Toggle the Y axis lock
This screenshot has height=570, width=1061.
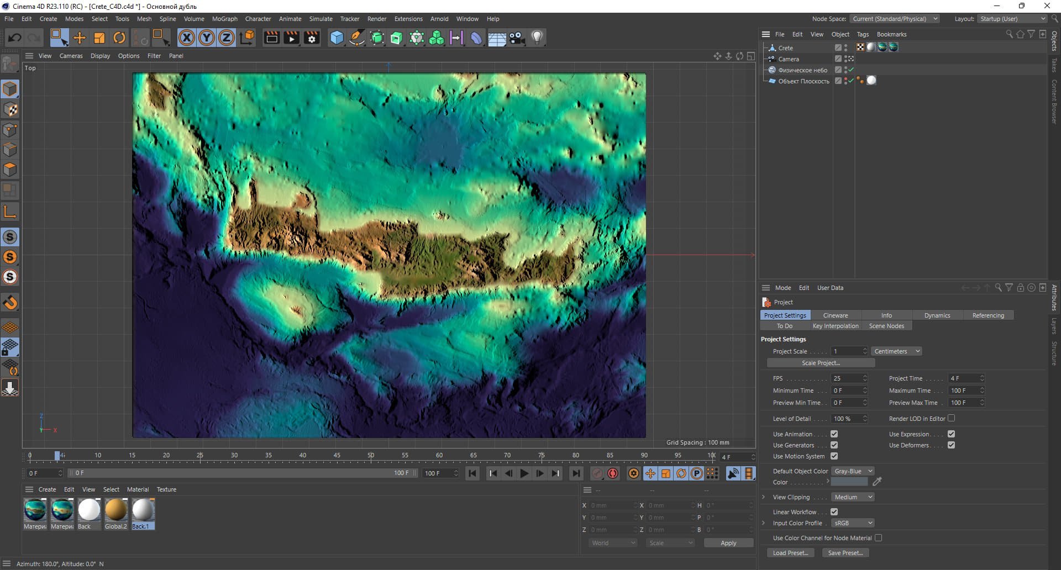pos(207,38)
